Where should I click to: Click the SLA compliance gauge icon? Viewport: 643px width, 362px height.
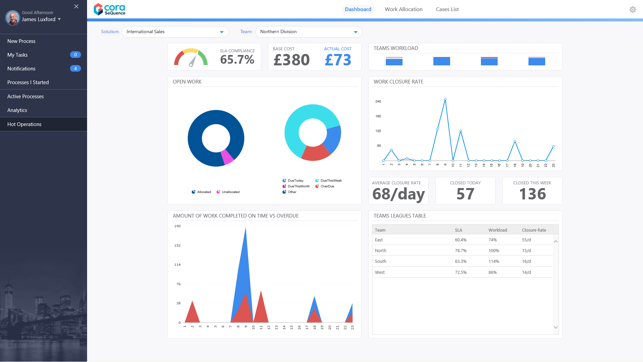pos(191,57)
